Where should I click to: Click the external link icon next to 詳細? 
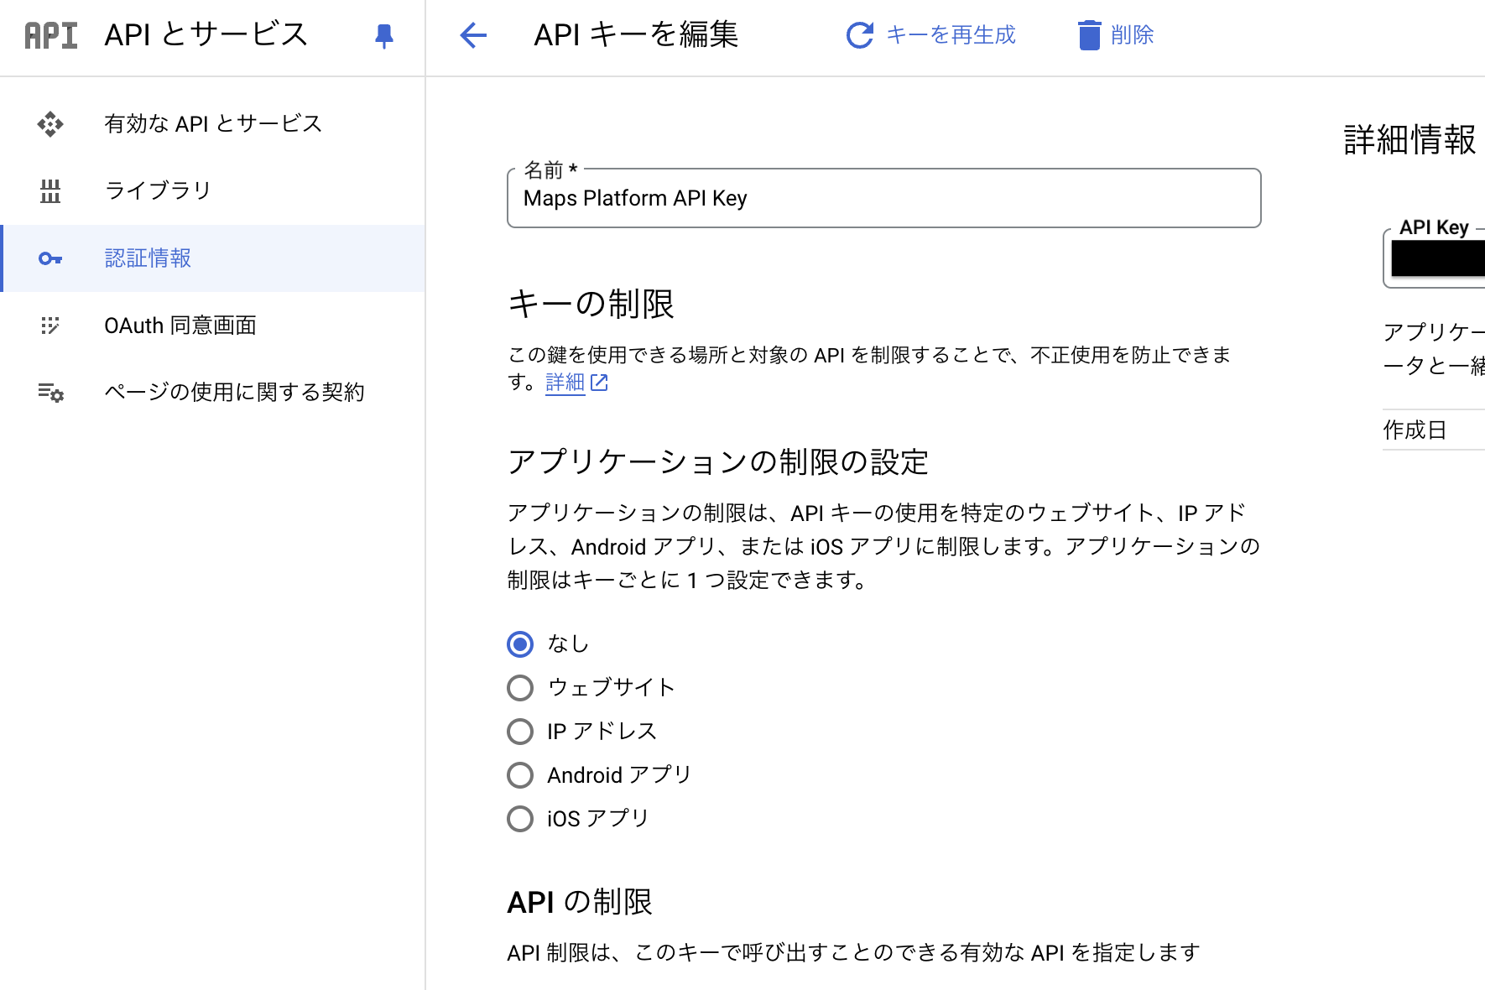coord(598,383)
